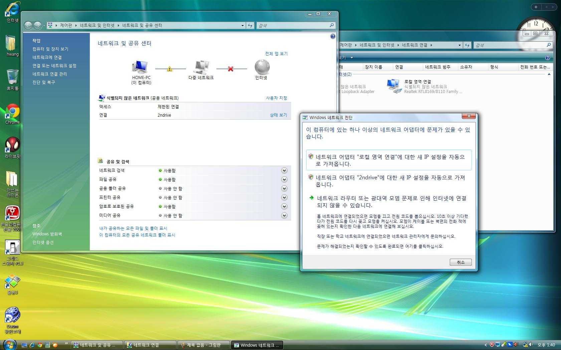Choose new IP settings for 2ndrive adapter
Viewport: 561px width, 350px height.
point(389,181)
